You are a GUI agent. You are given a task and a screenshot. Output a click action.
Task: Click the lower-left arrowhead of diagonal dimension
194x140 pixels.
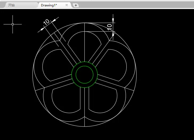(42, 29)
